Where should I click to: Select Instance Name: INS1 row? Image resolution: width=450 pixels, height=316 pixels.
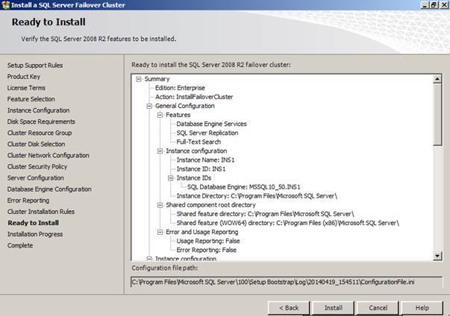pyautogui.click(x=205, y=159)
